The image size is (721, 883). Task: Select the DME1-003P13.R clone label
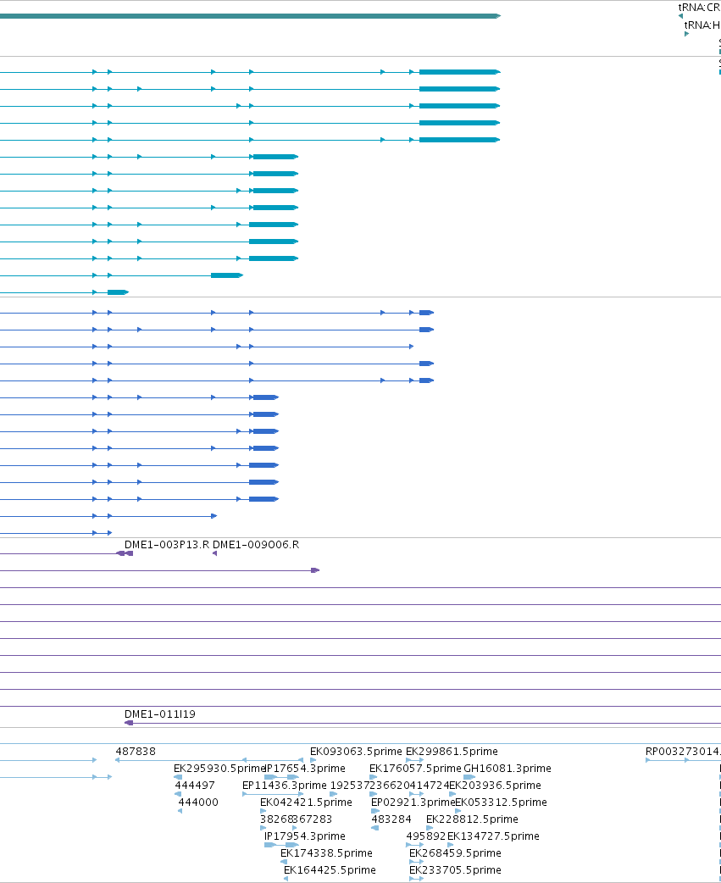pos(167,545)
